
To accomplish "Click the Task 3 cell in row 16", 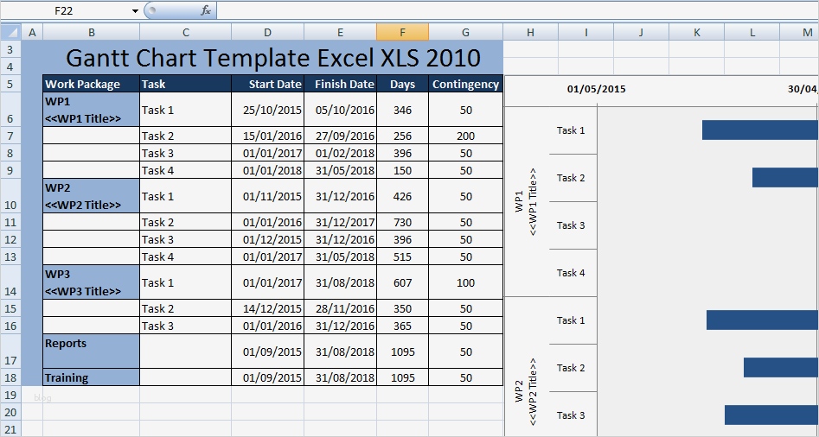I will coord(185,326).
